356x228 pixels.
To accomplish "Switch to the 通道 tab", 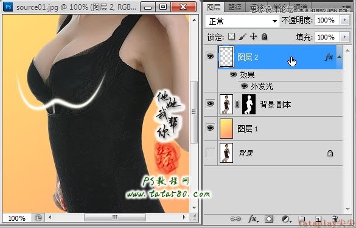I will [x=301, y=7].
